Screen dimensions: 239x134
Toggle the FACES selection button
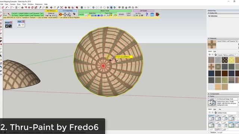81,15
